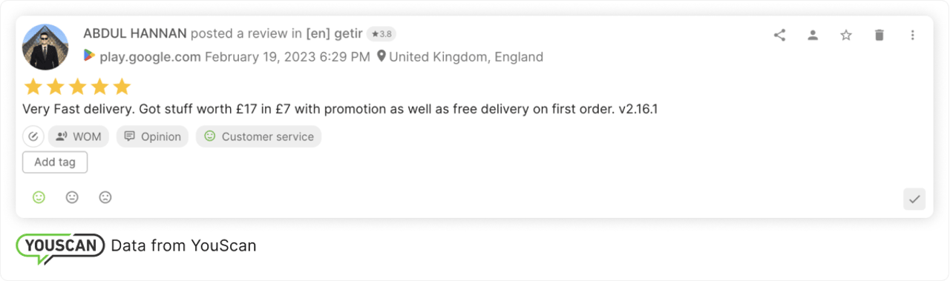Delete the review with trash icon
Viewport: 950px width, 281px height.
[879, 35]
